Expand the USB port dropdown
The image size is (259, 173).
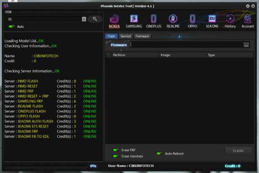[84, 19]
